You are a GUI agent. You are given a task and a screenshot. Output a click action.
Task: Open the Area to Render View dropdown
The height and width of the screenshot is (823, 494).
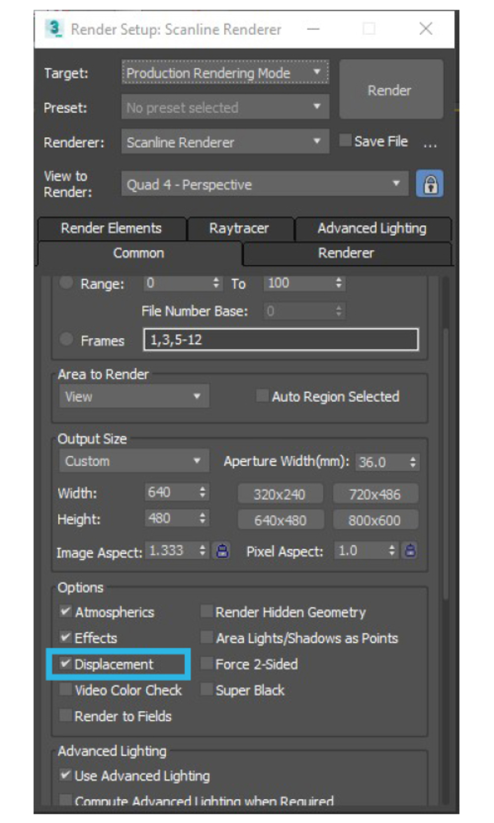pos(134,396)
